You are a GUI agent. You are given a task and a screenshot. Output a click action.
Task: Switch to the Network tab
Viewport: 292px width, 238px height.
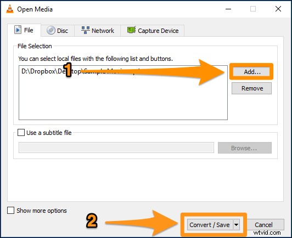click(x=98, y=31)
